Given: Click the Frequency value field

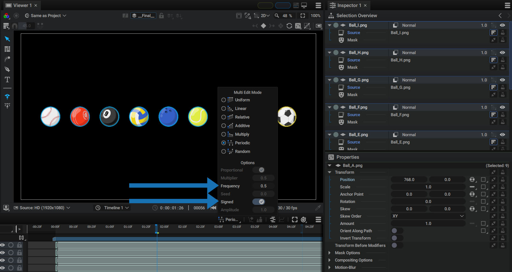Looking at the screenshot, I should [263, 186].
